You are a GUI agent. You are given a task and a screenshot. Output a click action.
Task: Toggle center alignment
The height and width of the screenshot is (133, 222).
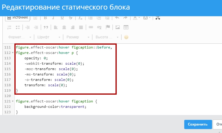[64, 27]
